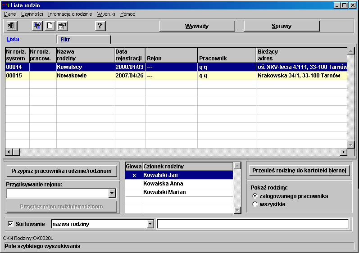359x253 pixels.
Task: Click the Sprawy button
Action: pyautogui.click(x=282, y=26)
